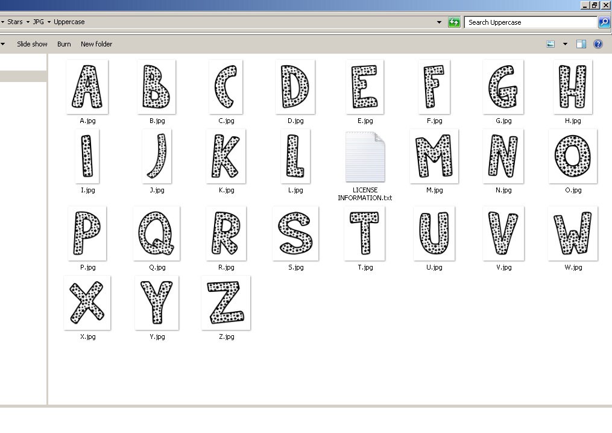Viewport: 612px width, 433px height.
Task: Click the green Refresh icon beside the address bar
Action: tap(454, 22)
